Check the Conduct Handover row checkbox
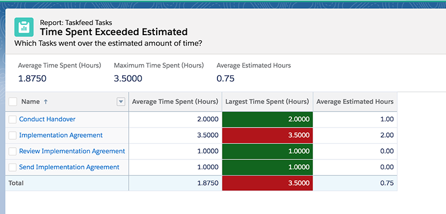The image size is (446, 214). (x=12, y=119)
